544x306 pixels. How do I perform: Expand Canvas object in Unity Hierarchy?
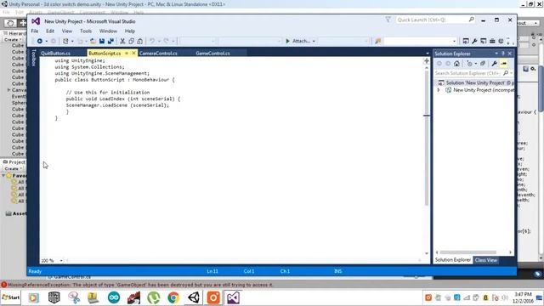tap(8, 90)
